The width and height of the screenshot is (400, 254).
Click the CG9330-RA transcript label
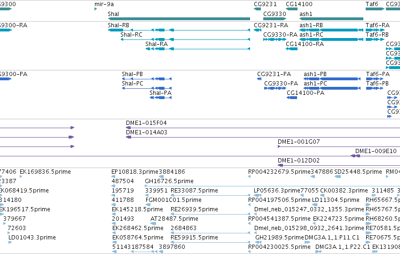(x=280, y=35)
